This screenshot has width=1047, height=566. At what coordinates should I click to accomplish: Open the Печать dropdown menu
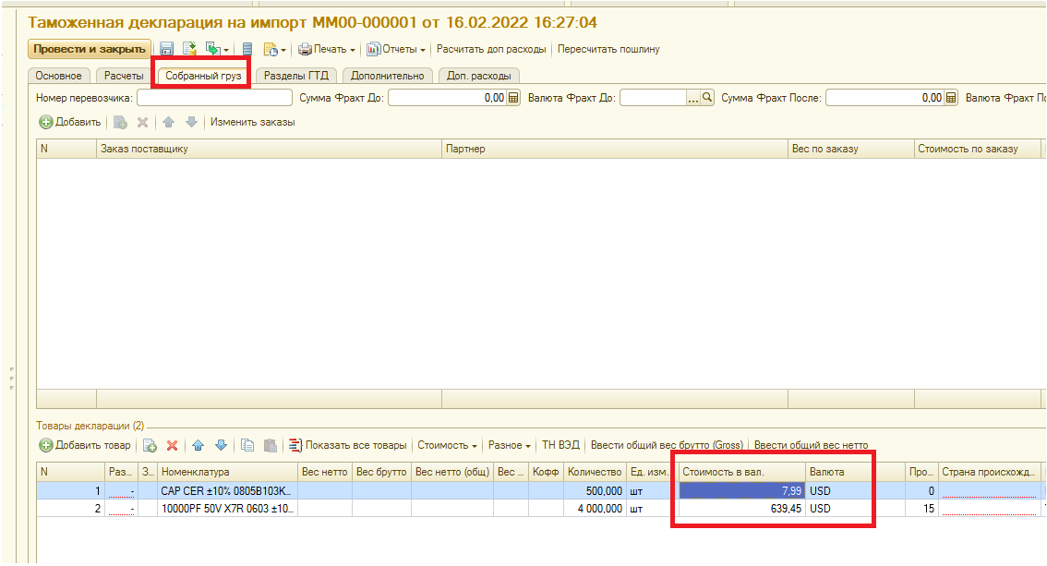point(327,49)
